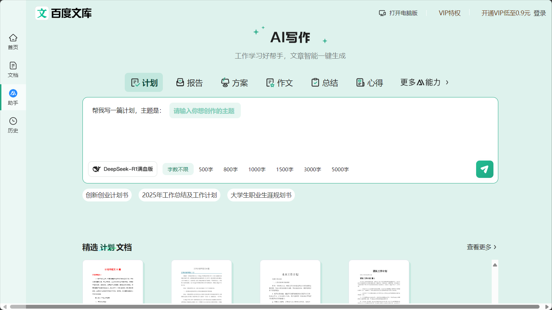Switch to the 报告 tab
Image resolution: width=552 pixels, height=310 pixels.
click(189, 83)
